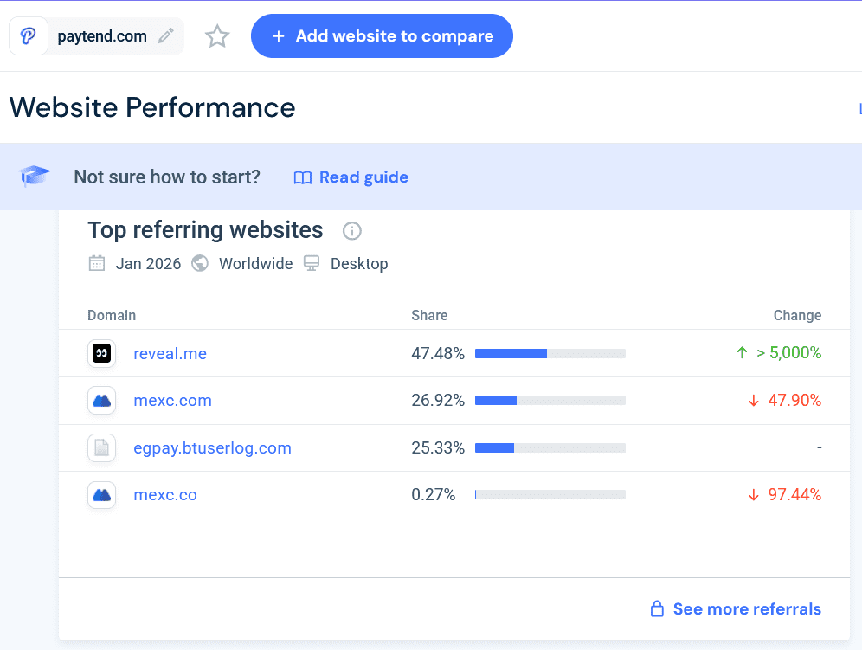Click the desktop device icon in filters
Viewport: 862px width, 650px height.
[x=311, y=263]
